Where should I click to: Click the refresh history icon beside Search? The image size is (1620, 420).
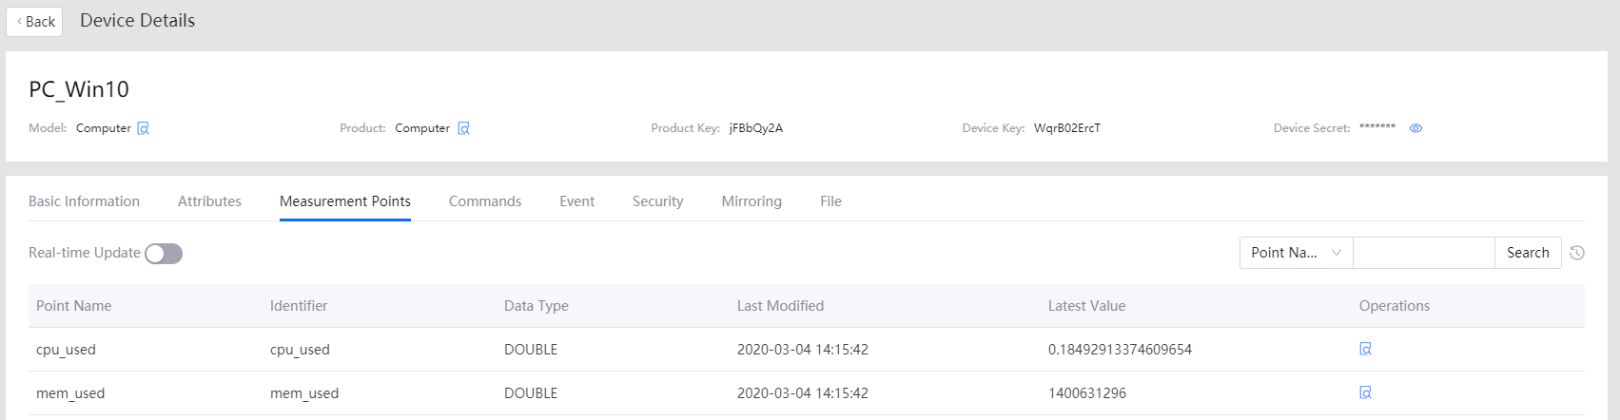pos(1577,253)
